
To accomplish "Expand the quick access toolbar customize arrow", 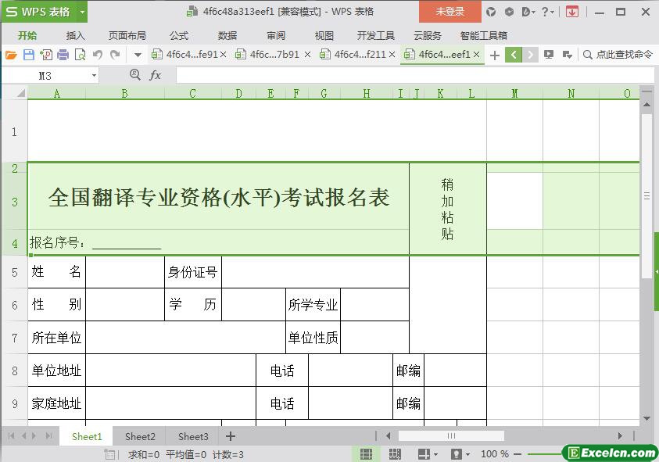I will pyautogui.click(x=138, y=55).
